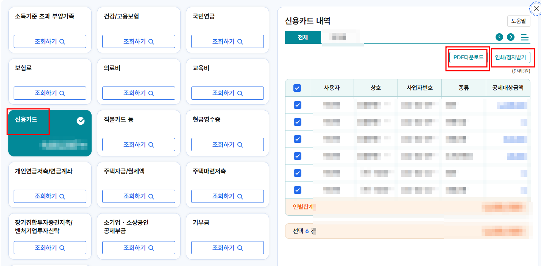Click 조회하기 under 주택마련저축
This screenshot has width=541, height=266.
point(228,196)
